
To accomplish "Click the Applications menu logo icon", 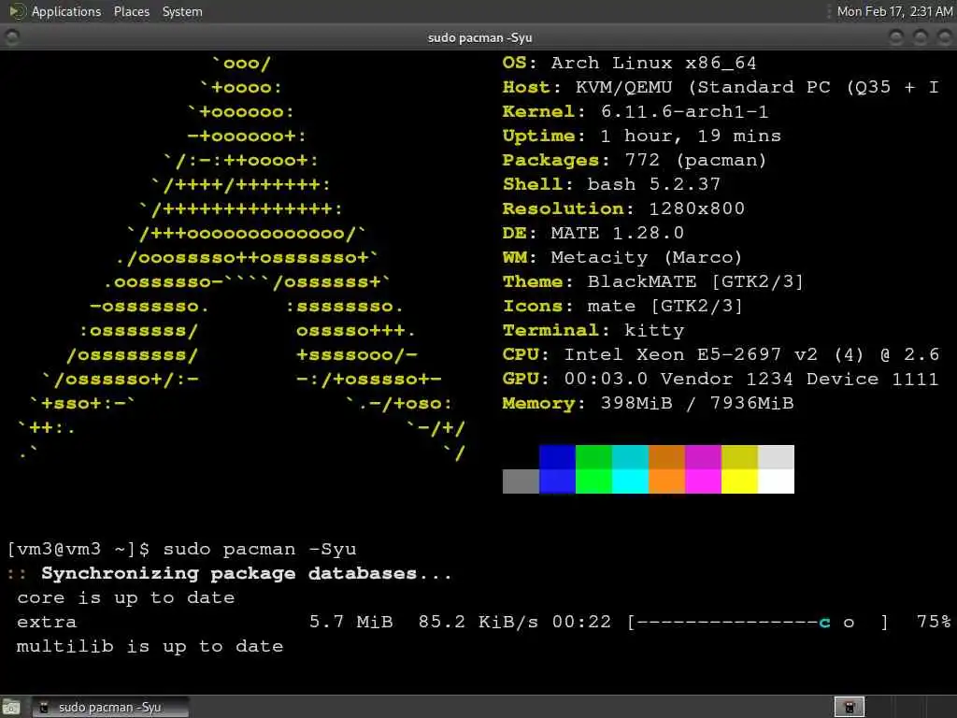I will [17, 11].
